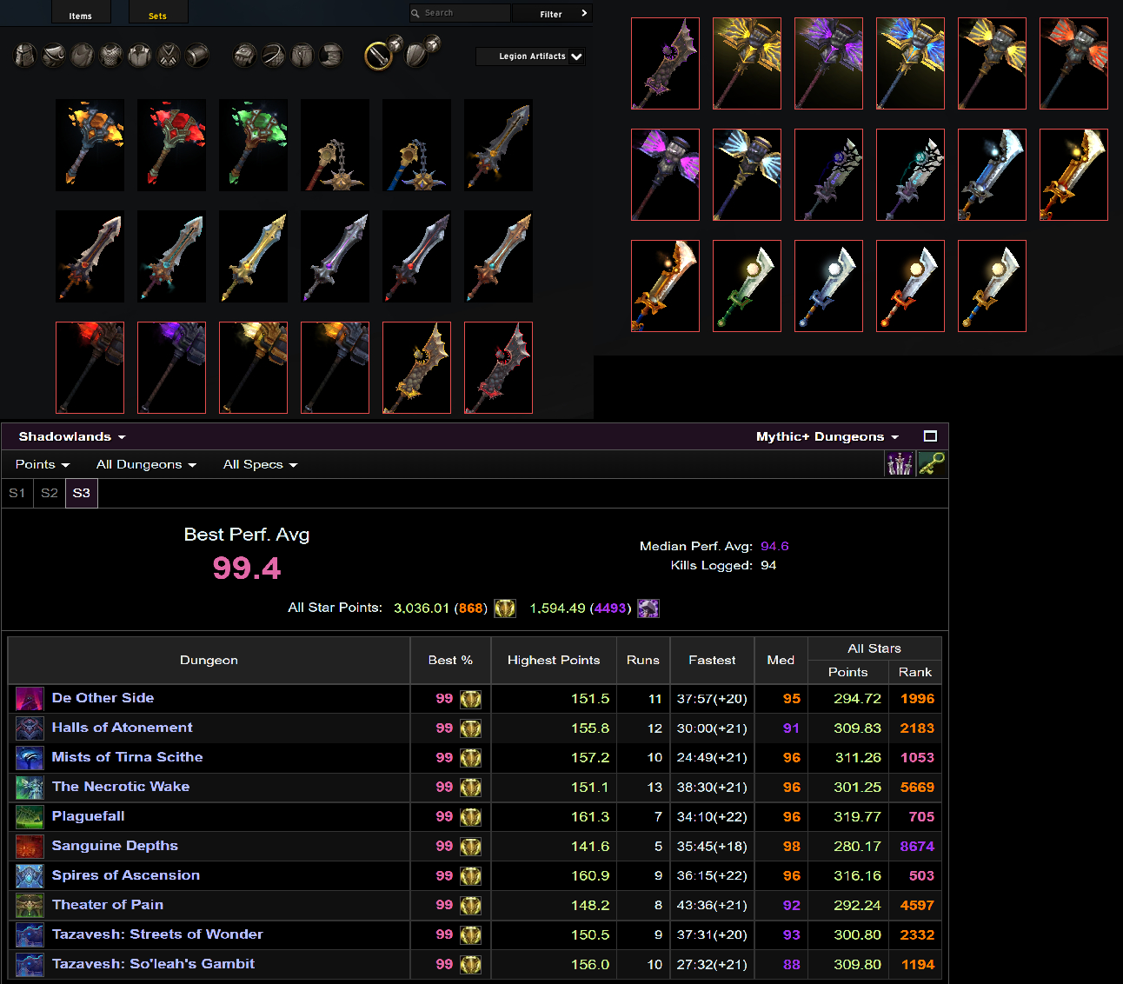The image size is (1123, 984).
Task: Select the S2 season tab
Action: pos(50,493)
